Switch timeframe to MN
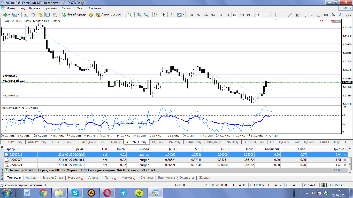Image resolution: width=353 pixels, height=198 pixels. tap(249, 15)
